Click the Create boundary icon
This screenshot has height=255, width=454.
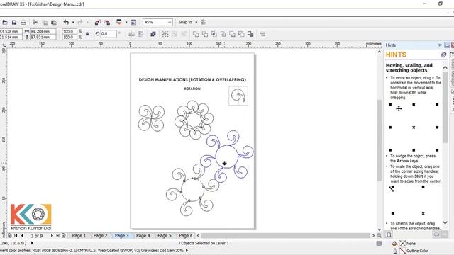[250, 34]
